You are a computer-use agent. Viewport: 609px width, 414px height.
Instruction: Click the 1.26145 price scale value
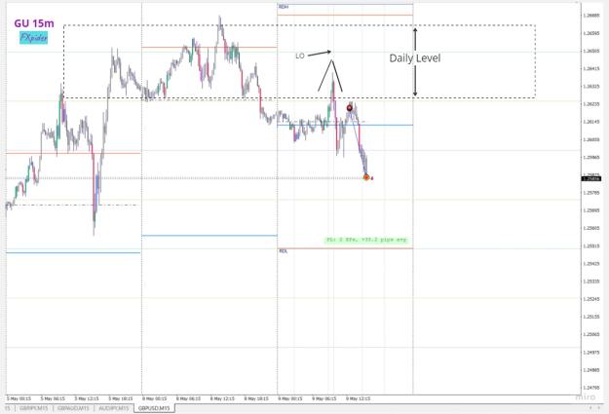(591, 122)
